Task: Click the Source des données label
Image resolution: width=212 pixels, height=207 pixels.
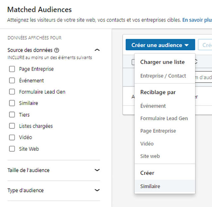Action: [x=30, y=50]
